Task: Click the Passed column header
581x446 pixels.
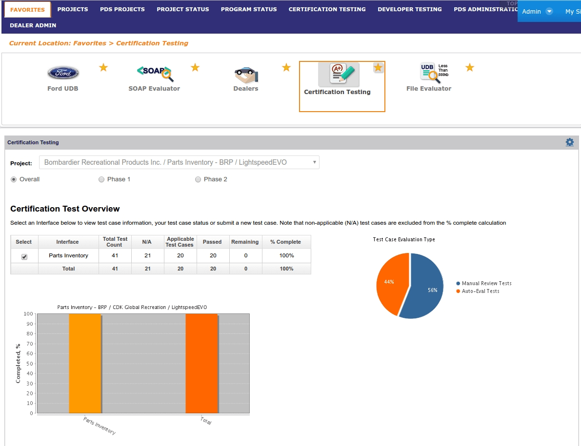Action: click(212, 242)
